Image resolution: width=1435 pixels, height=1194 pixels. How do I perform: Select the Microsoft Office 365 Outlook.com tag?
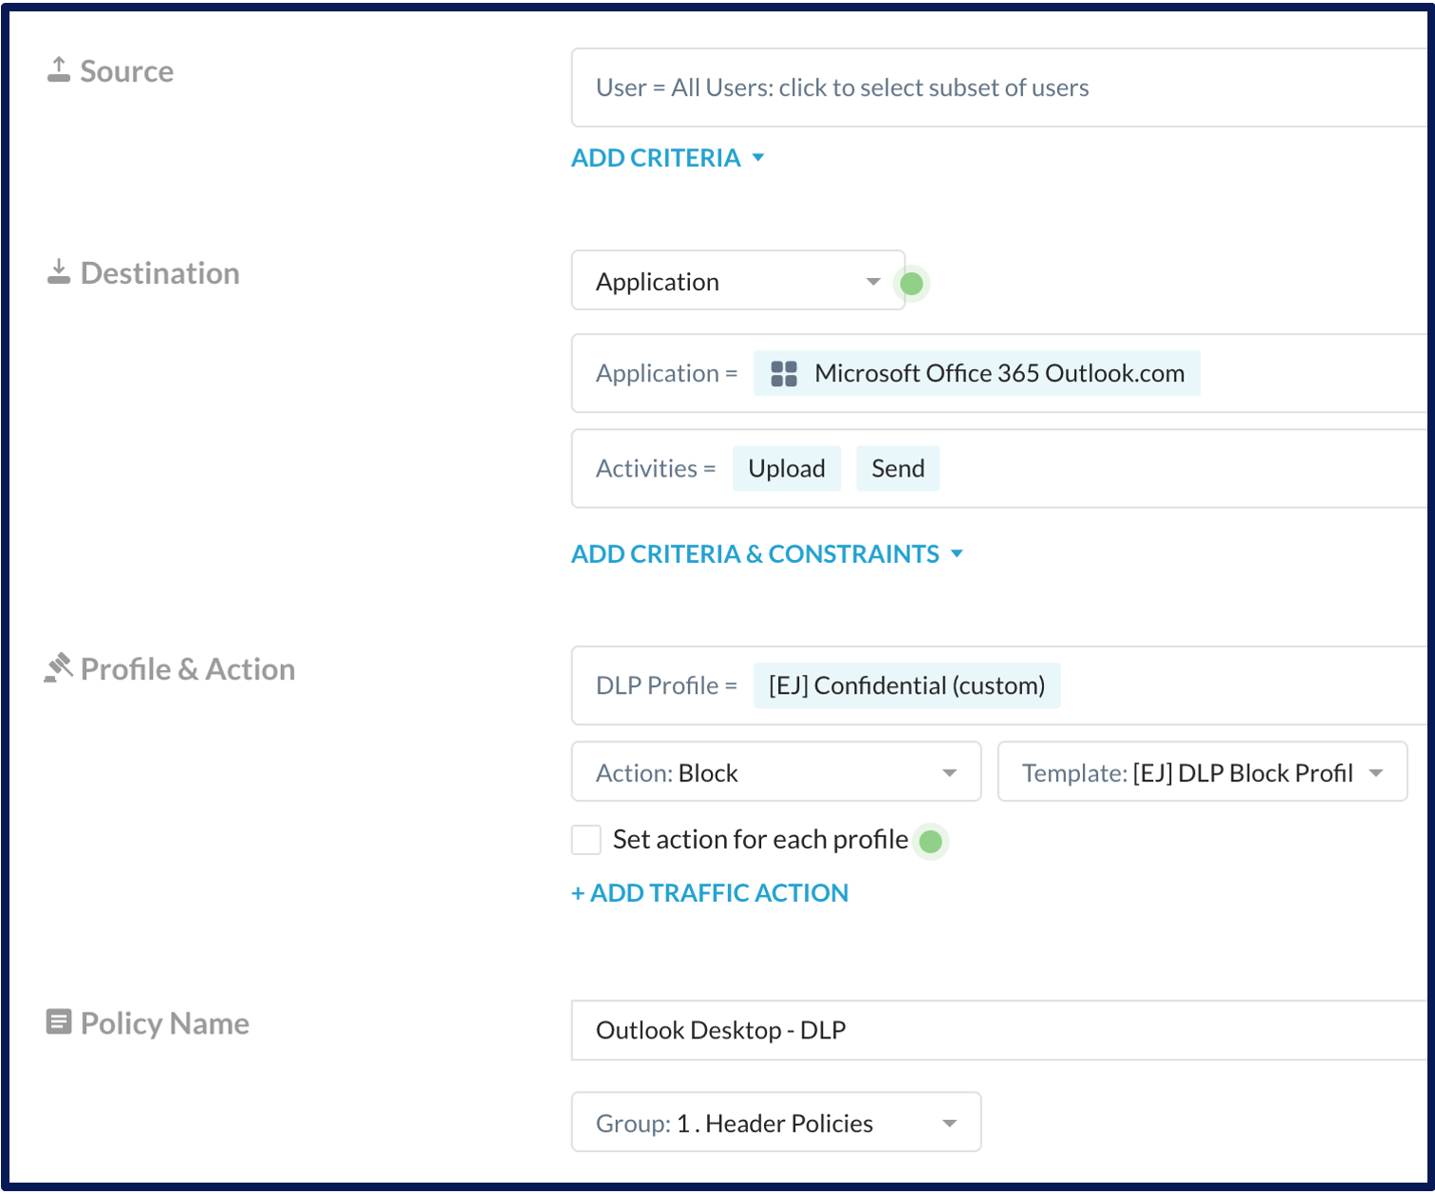977,373
